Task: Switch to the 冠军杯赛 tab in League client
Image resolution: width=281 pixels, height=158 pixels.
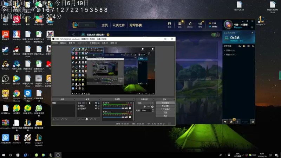Action: coord(136,25)
